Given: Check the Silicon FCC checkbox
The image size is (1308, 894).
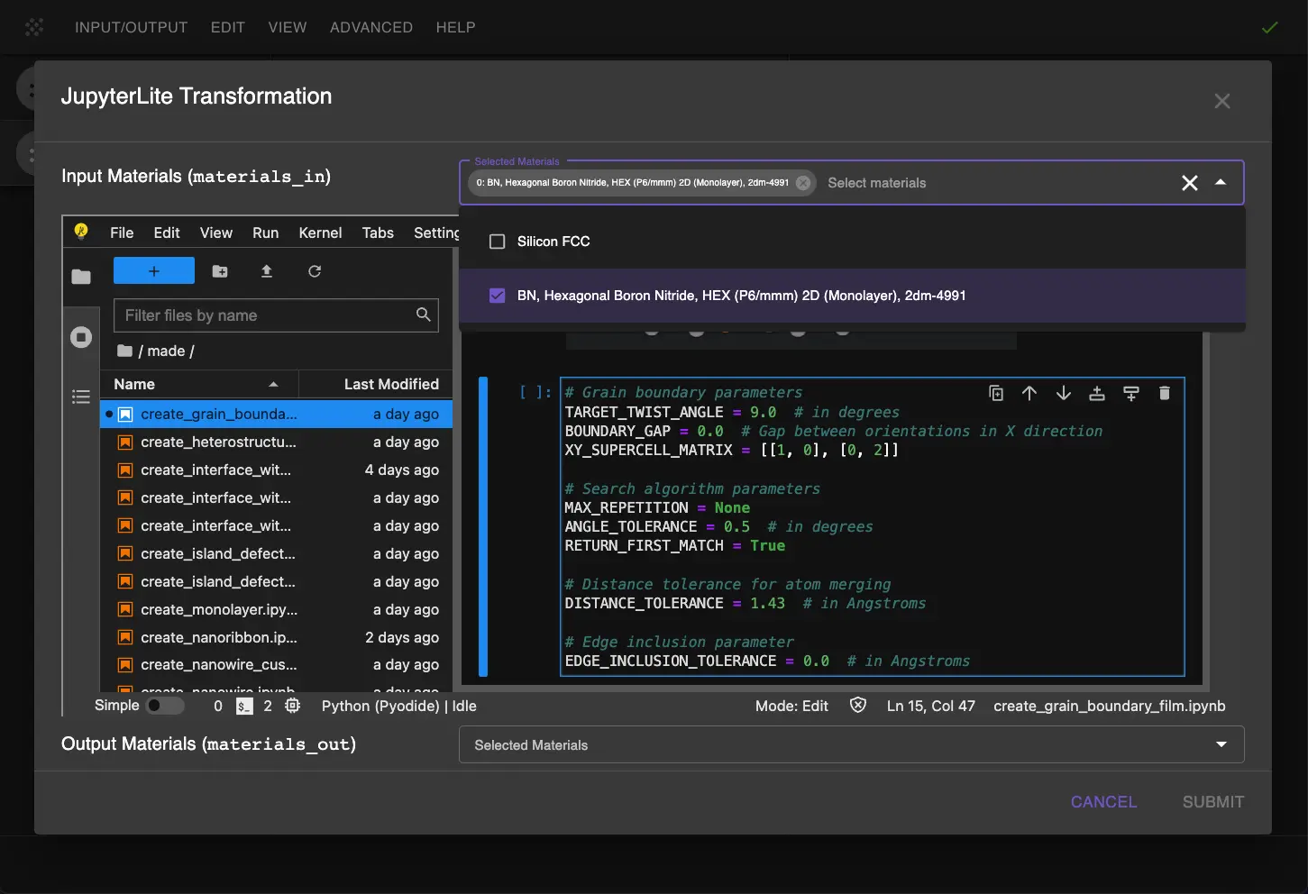Looking at the screenshot, I should [497, 242].
